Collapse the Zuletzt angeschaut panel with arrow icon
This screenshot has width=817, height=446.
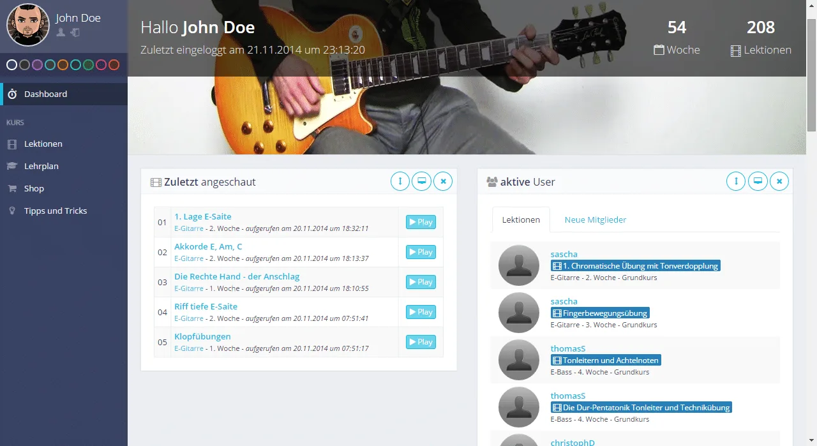point(400,181)
